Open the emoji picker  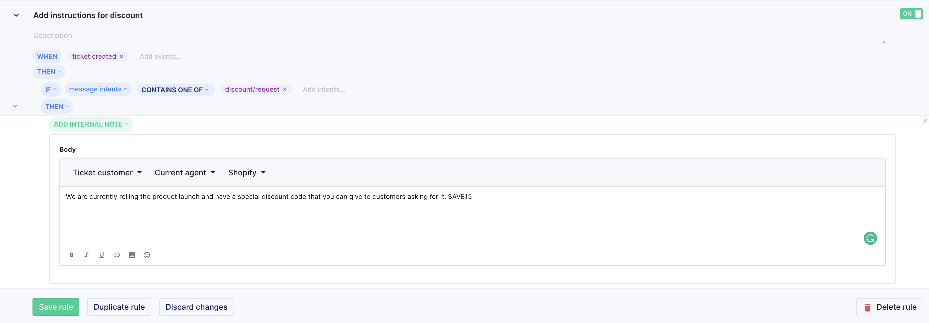[147, 255]
